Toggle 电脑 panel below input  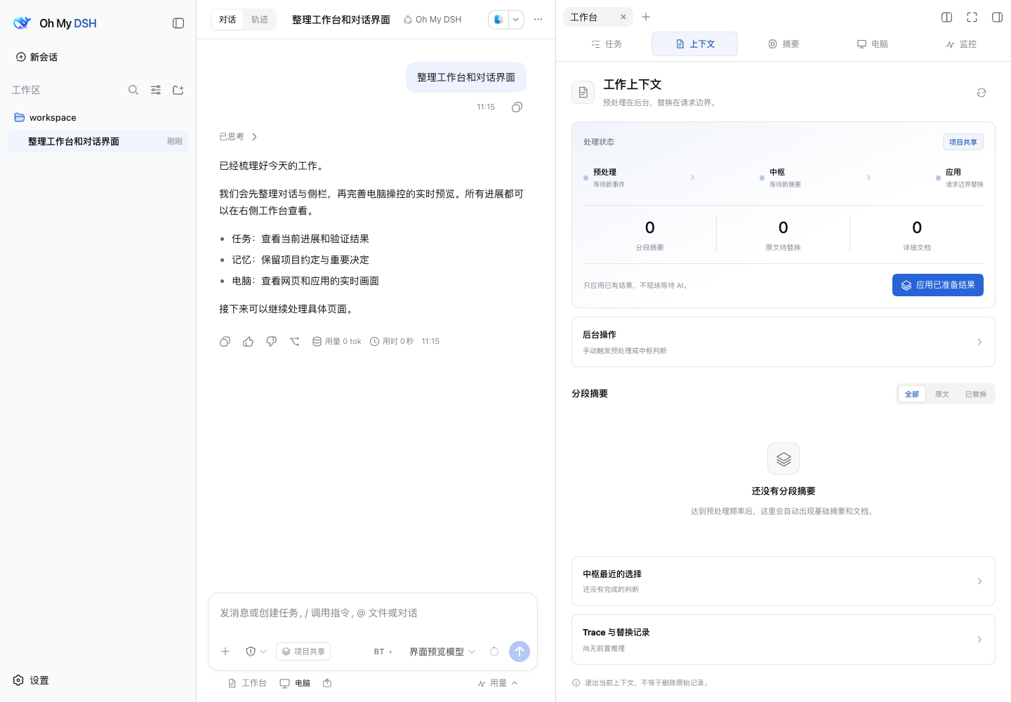coord(295,683)
